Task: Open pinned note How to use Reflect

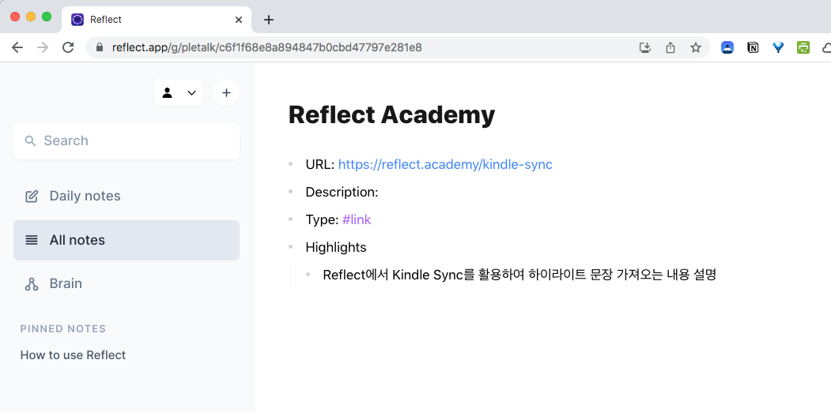Action: [x=73, y=355]
